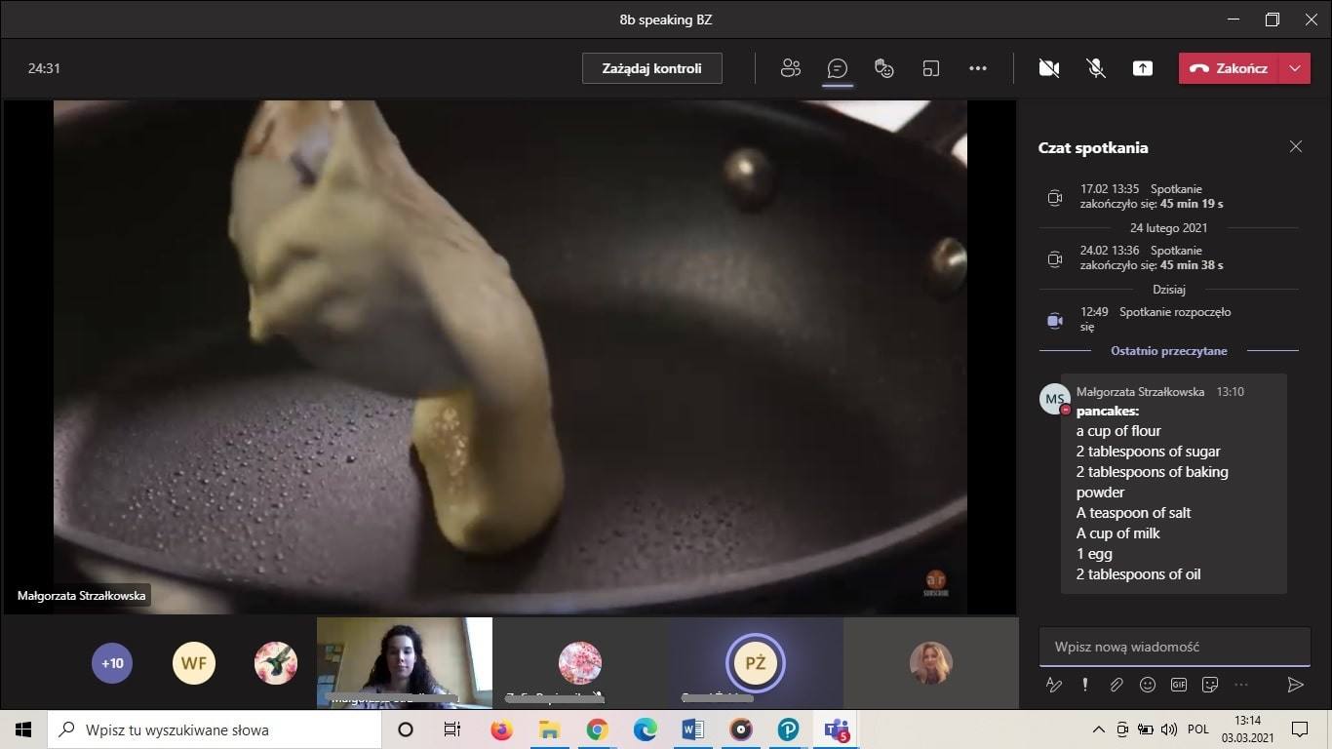Open the volume control tray icon
The height and width of the screenshot is (749, 1332).
[x=1169, y=729]
